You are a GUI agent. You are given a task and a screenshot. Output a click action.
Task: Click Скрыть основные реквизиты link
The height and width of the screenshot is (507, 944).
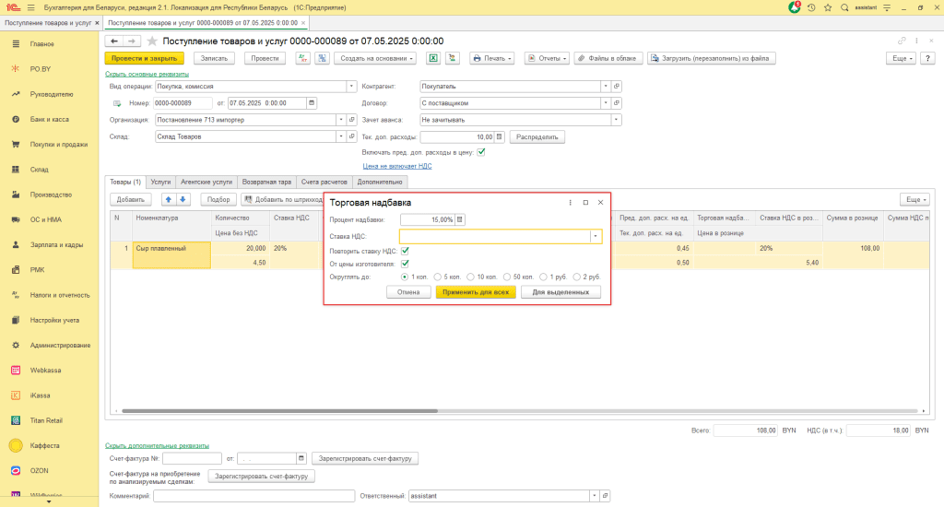147,74
